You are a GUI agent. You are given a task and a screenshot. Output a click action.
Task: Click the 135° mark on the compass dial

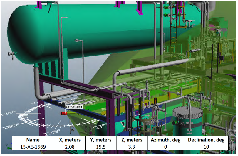(x=8, y=113)
